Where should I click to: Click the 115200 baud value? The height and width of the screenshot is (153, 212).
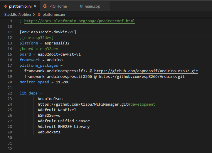(63, 82)
